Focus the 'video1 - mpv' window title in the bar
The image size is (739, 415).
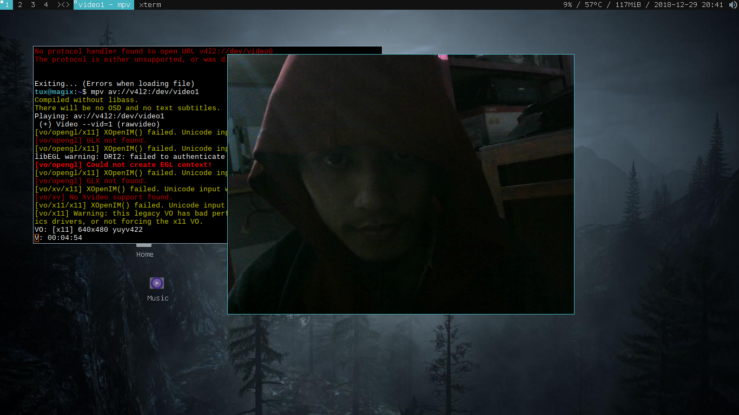pos(104,5)
